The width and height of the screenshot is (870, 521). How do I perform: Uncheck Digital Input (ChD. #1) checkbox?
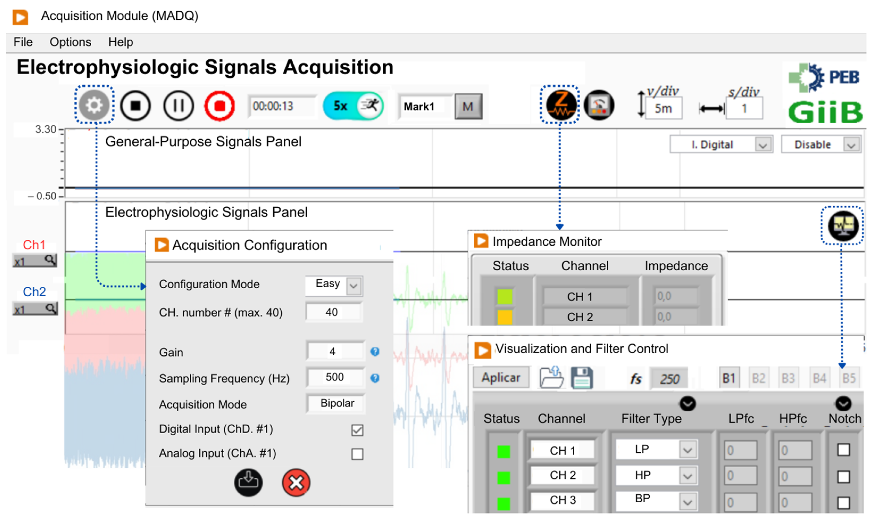[x=357, y=430]
